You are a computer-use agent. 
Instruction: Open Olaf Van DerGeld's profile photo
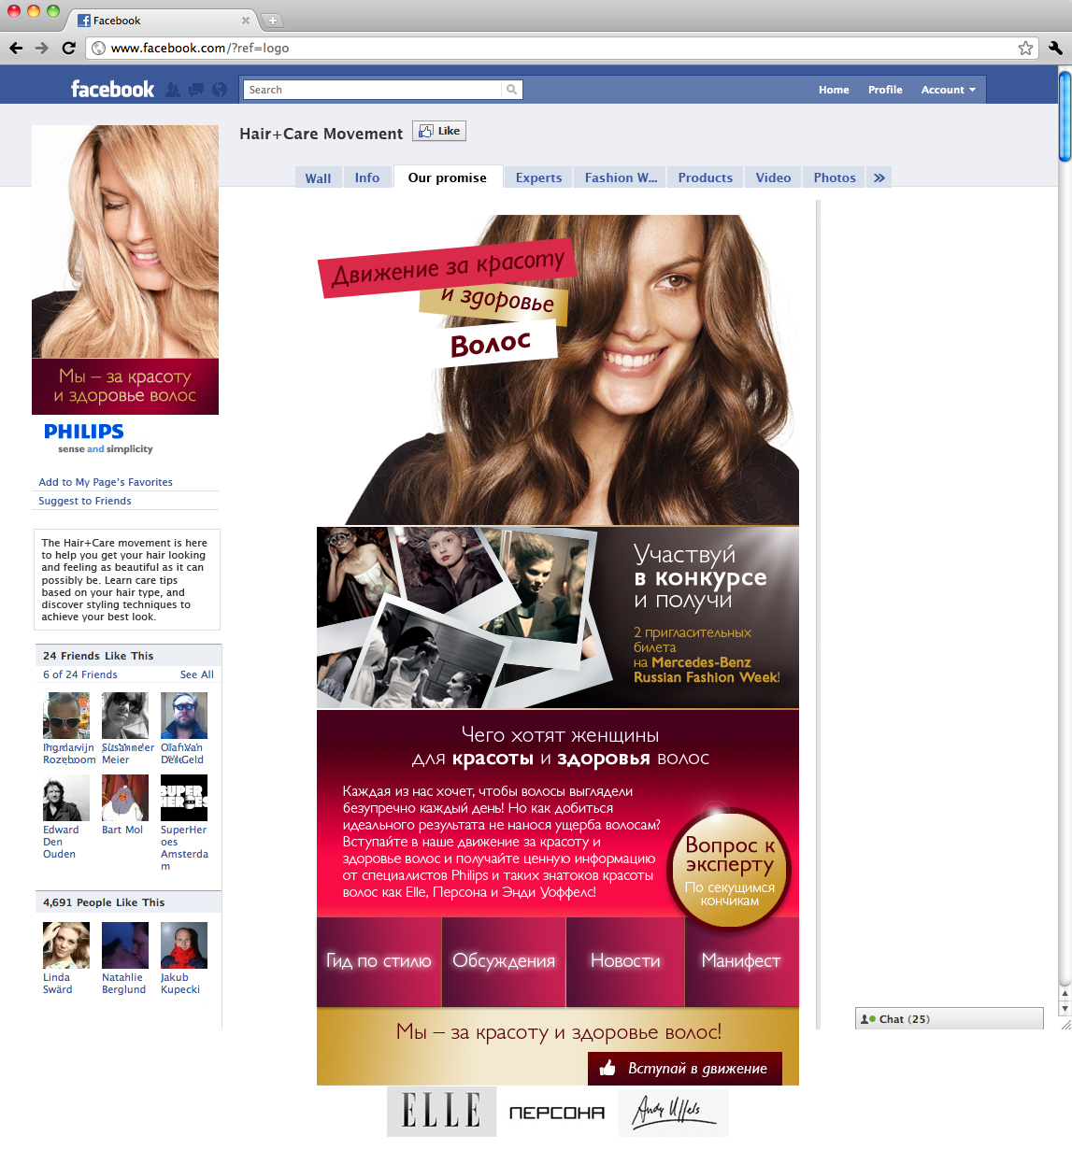click(184, 716)
